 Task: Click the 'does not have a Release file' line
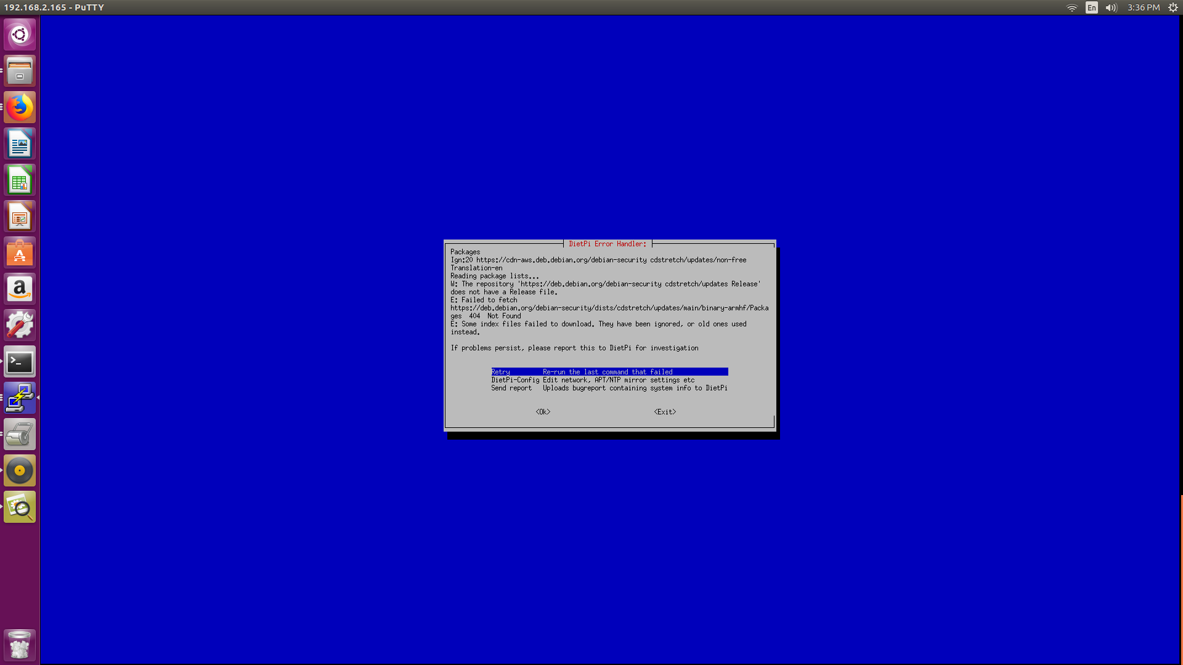pos(503,292)
